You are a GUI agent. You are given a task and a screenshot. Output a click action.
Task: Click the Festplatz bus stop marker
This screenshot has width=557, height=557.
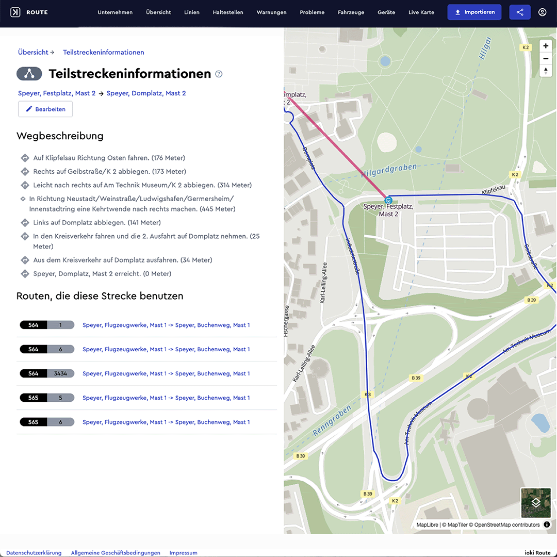coord(388,200)
